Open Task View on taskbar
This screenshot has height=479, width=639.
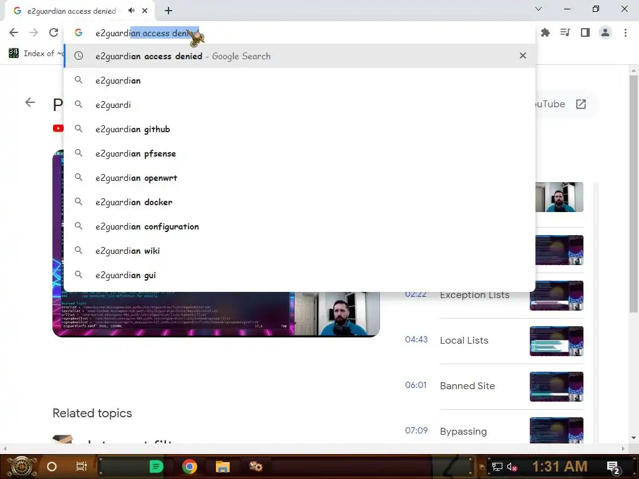tap(82, 467)
